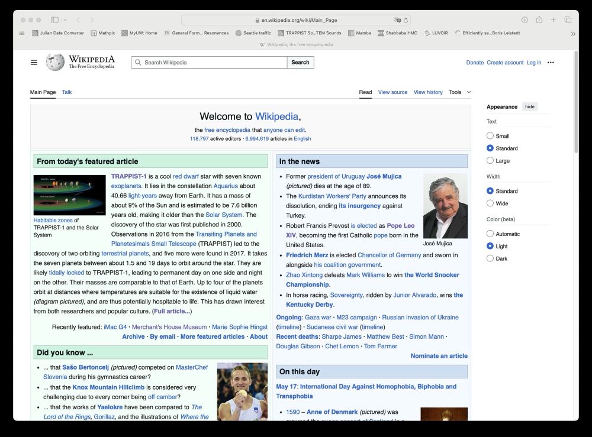This screenshot has height=437, width=592.
Task: Open the Shahbaba HMC bookmark
Action: click(398, 33)
